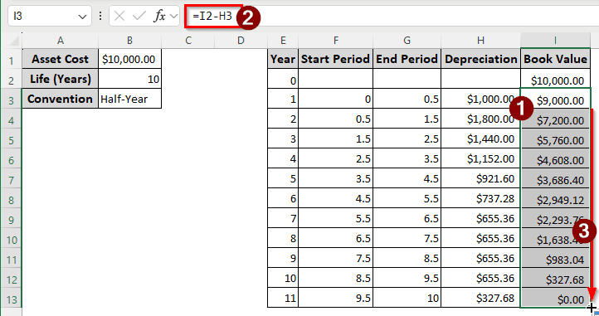
Task: Click the Start Period 9.5 cell in row 13
Action: coord(335,298)
